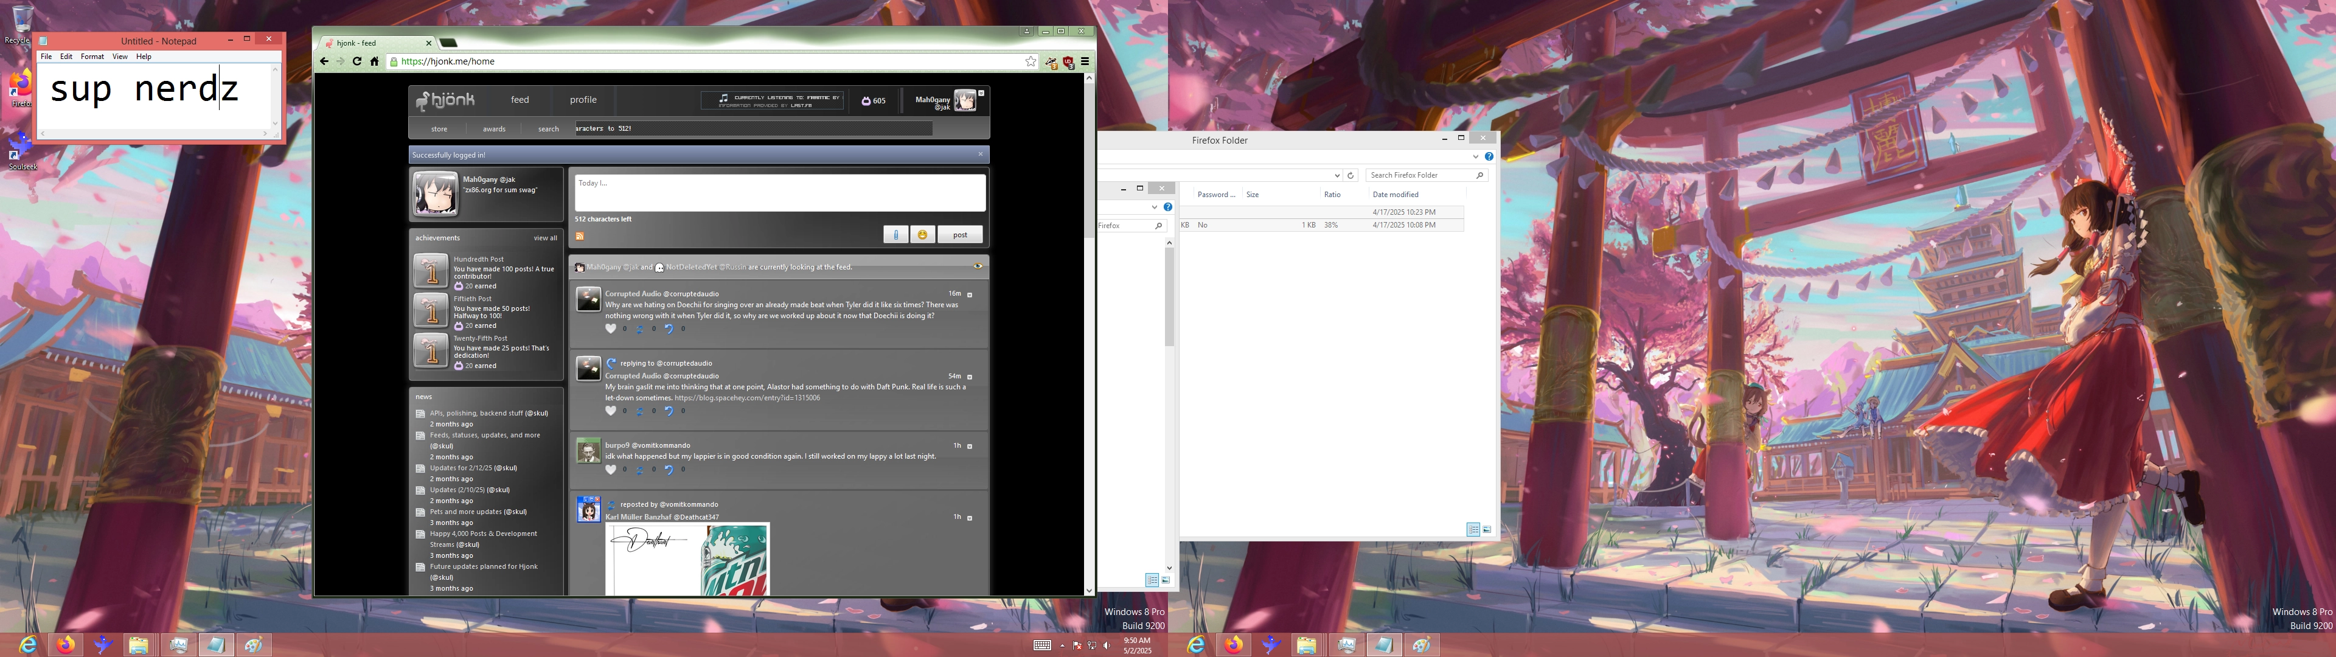Open the Soulseek desktop shortcut
The image size is (2336, 657).
pos(21,151)
